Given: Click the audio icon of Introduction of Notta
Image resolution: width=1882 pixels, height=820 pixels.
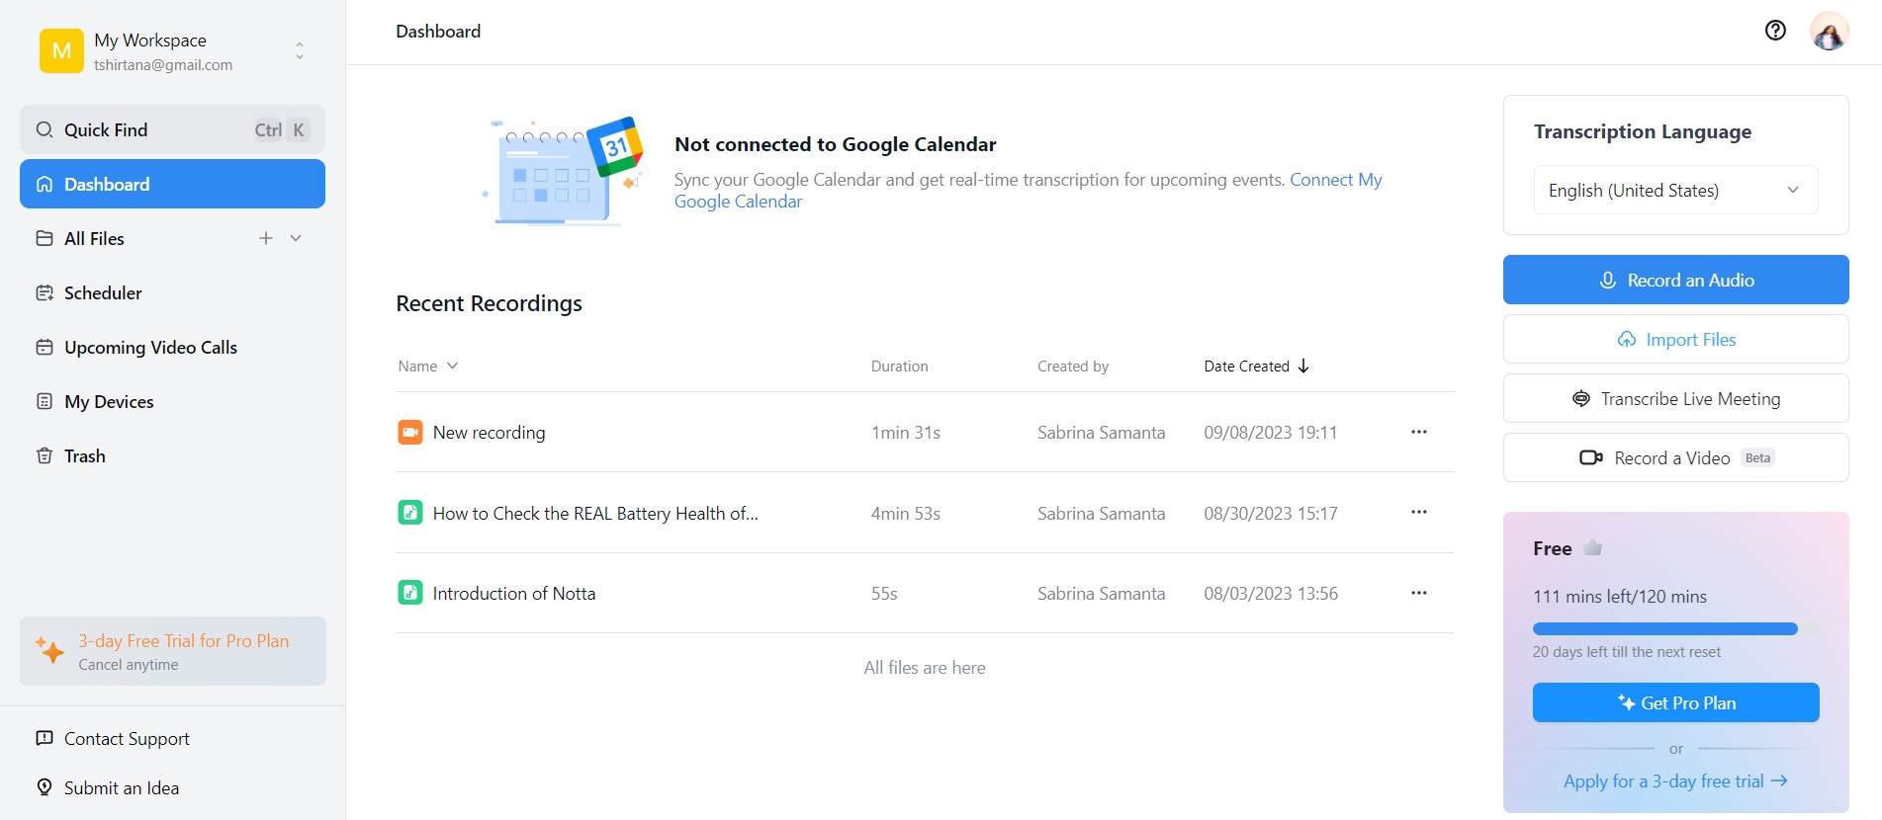Looking at the screenshot, I should (410, 593).
